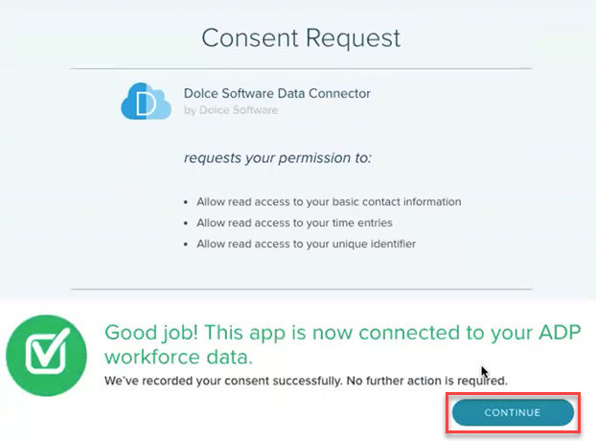This screenshot has height=441, width=596.
Task: Click the Dolce Software Data Connector title
Action: tap(277, 94)
